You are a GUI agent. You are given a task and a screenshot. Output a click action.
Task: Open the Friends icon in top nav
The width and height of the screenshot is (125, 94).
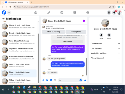click(49, 13)
